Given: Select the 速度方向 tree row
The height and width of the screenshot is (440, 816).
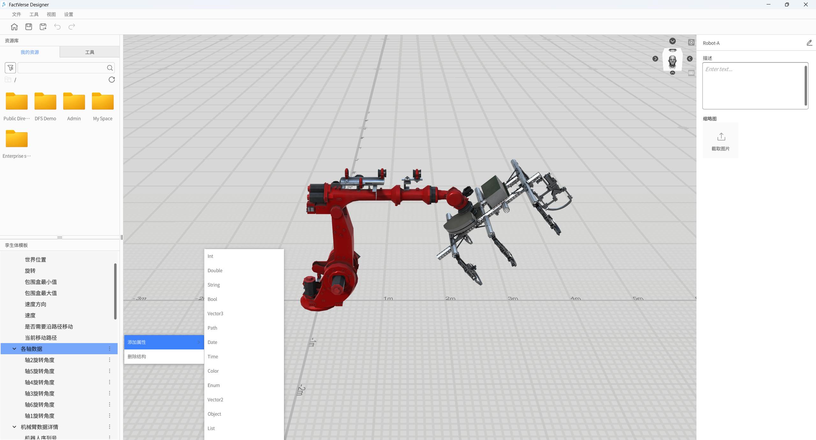Looking at the screenshot, I should [x=59, y=304].
